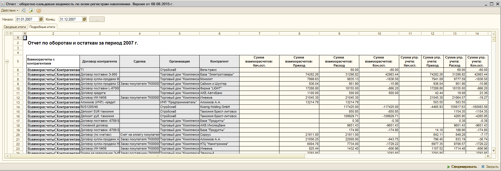The height and width of the screenshot is (171, 501).
Task: Select the Подробные итоги tab
Action: [42, 27]
